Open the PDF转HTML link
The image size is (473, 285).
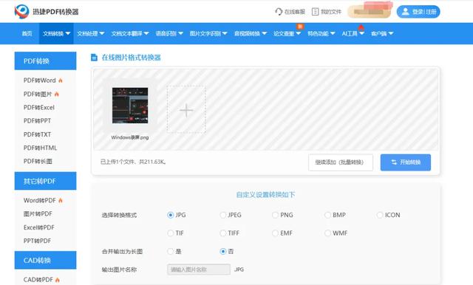[40, 148]
